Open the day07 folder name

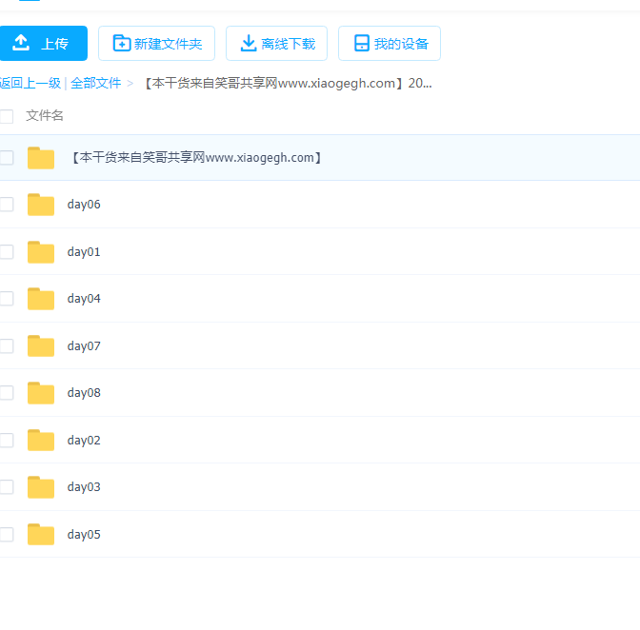[x=84, y=346]
